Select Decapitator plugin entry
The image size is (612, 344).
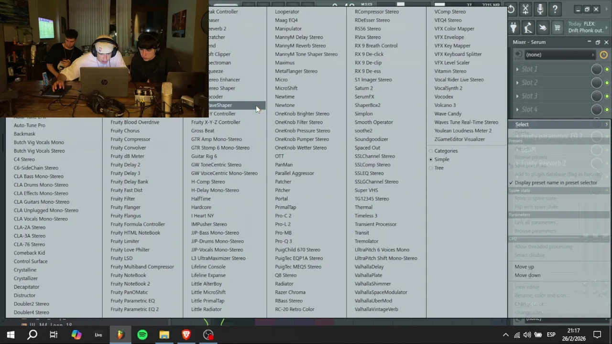[x=26, y=287]
